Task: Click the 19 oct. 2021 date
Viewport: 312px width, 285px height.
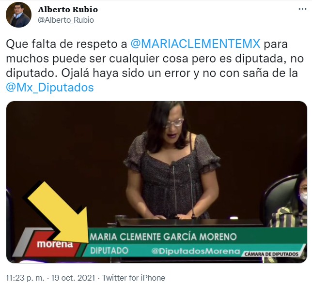Action: tap(73, 278)
